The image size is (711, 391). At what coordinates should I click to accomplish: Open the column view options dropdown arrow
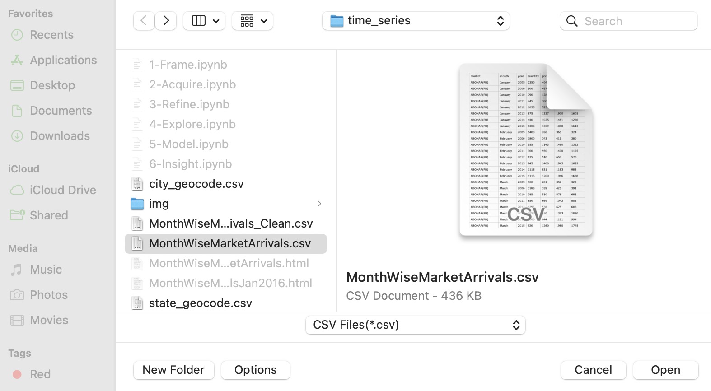point(216,21)
